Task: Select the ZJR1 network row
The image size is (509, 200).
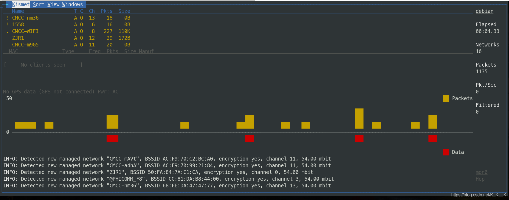Action: click(x=68, y=38)
